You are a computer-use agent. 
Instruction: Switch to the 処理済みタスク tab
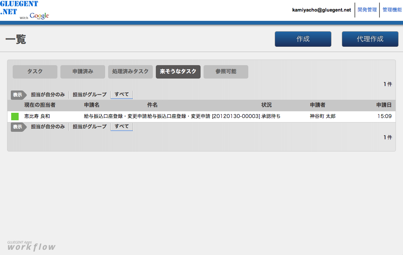click(x=130, y=71)
